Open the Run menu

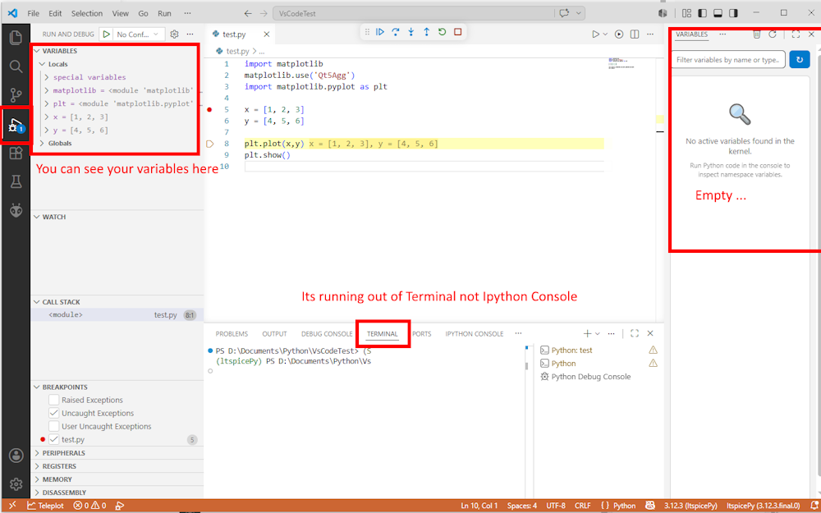coord(164,13)
